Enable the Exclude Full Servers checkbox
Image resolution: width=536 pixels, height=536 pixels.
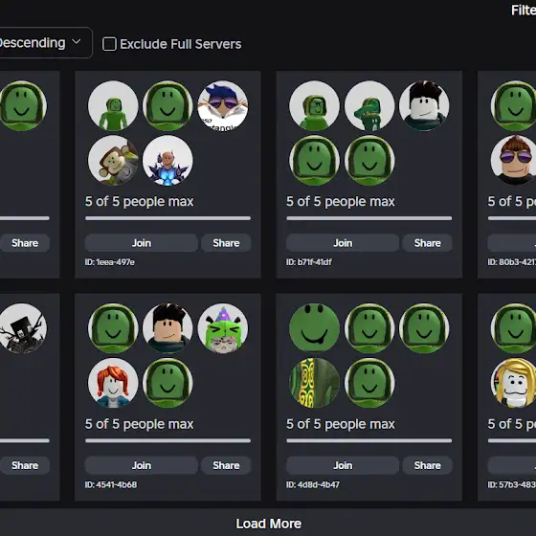click(109, 44)
